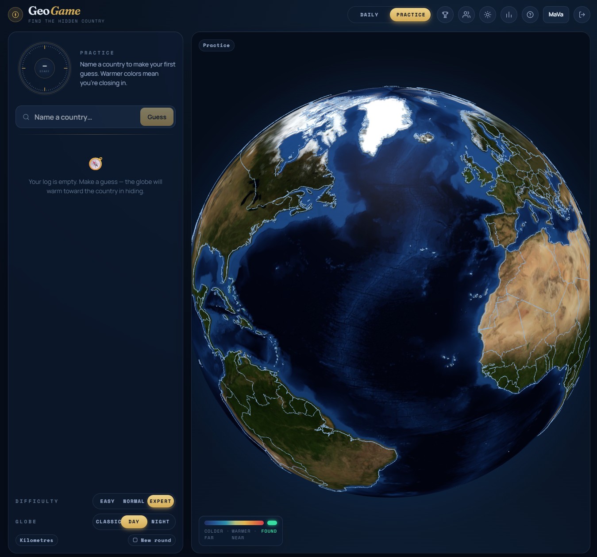
Task: Click the DIFFICULTY label text
Action: (37, 501)
